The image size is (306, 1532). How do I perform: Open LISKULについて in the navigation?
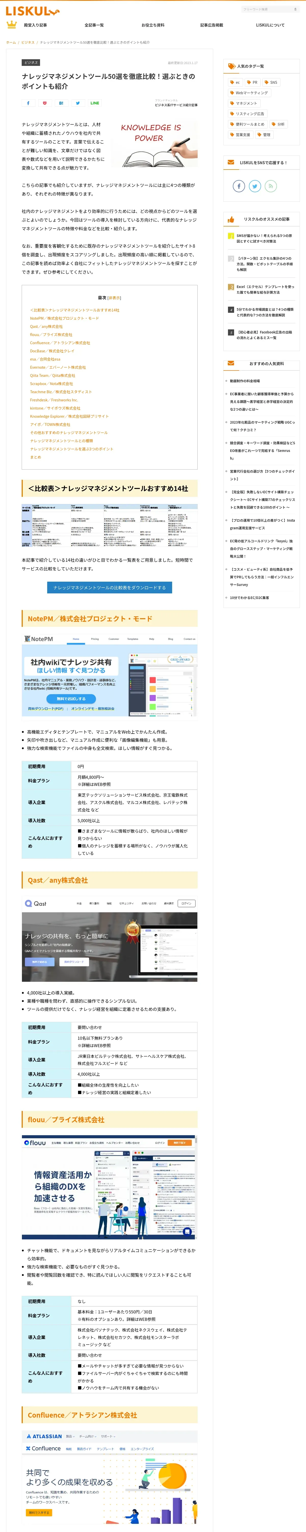(x=270, y=25)
